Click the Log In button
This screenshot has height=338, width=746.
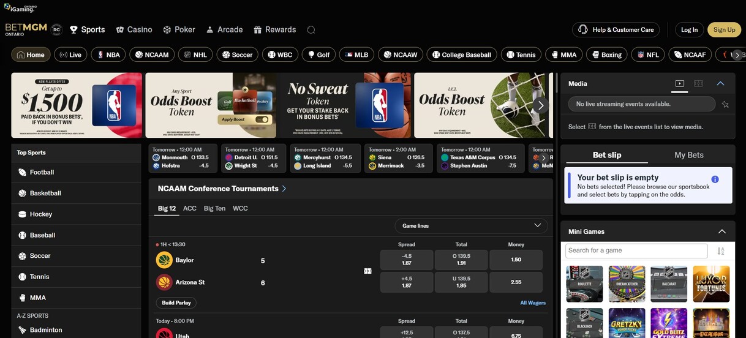(689, 29)
